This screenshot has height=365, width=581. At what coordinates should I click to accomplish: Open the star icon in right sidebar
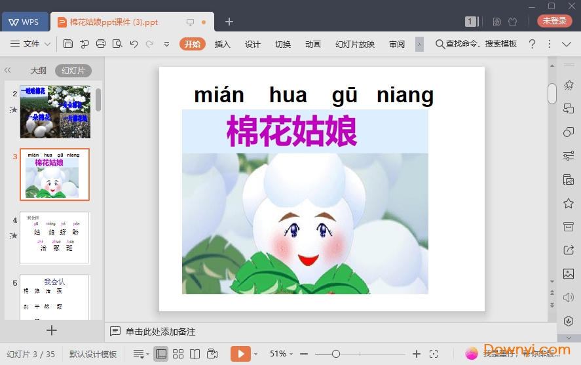click(x=569, y=203)
